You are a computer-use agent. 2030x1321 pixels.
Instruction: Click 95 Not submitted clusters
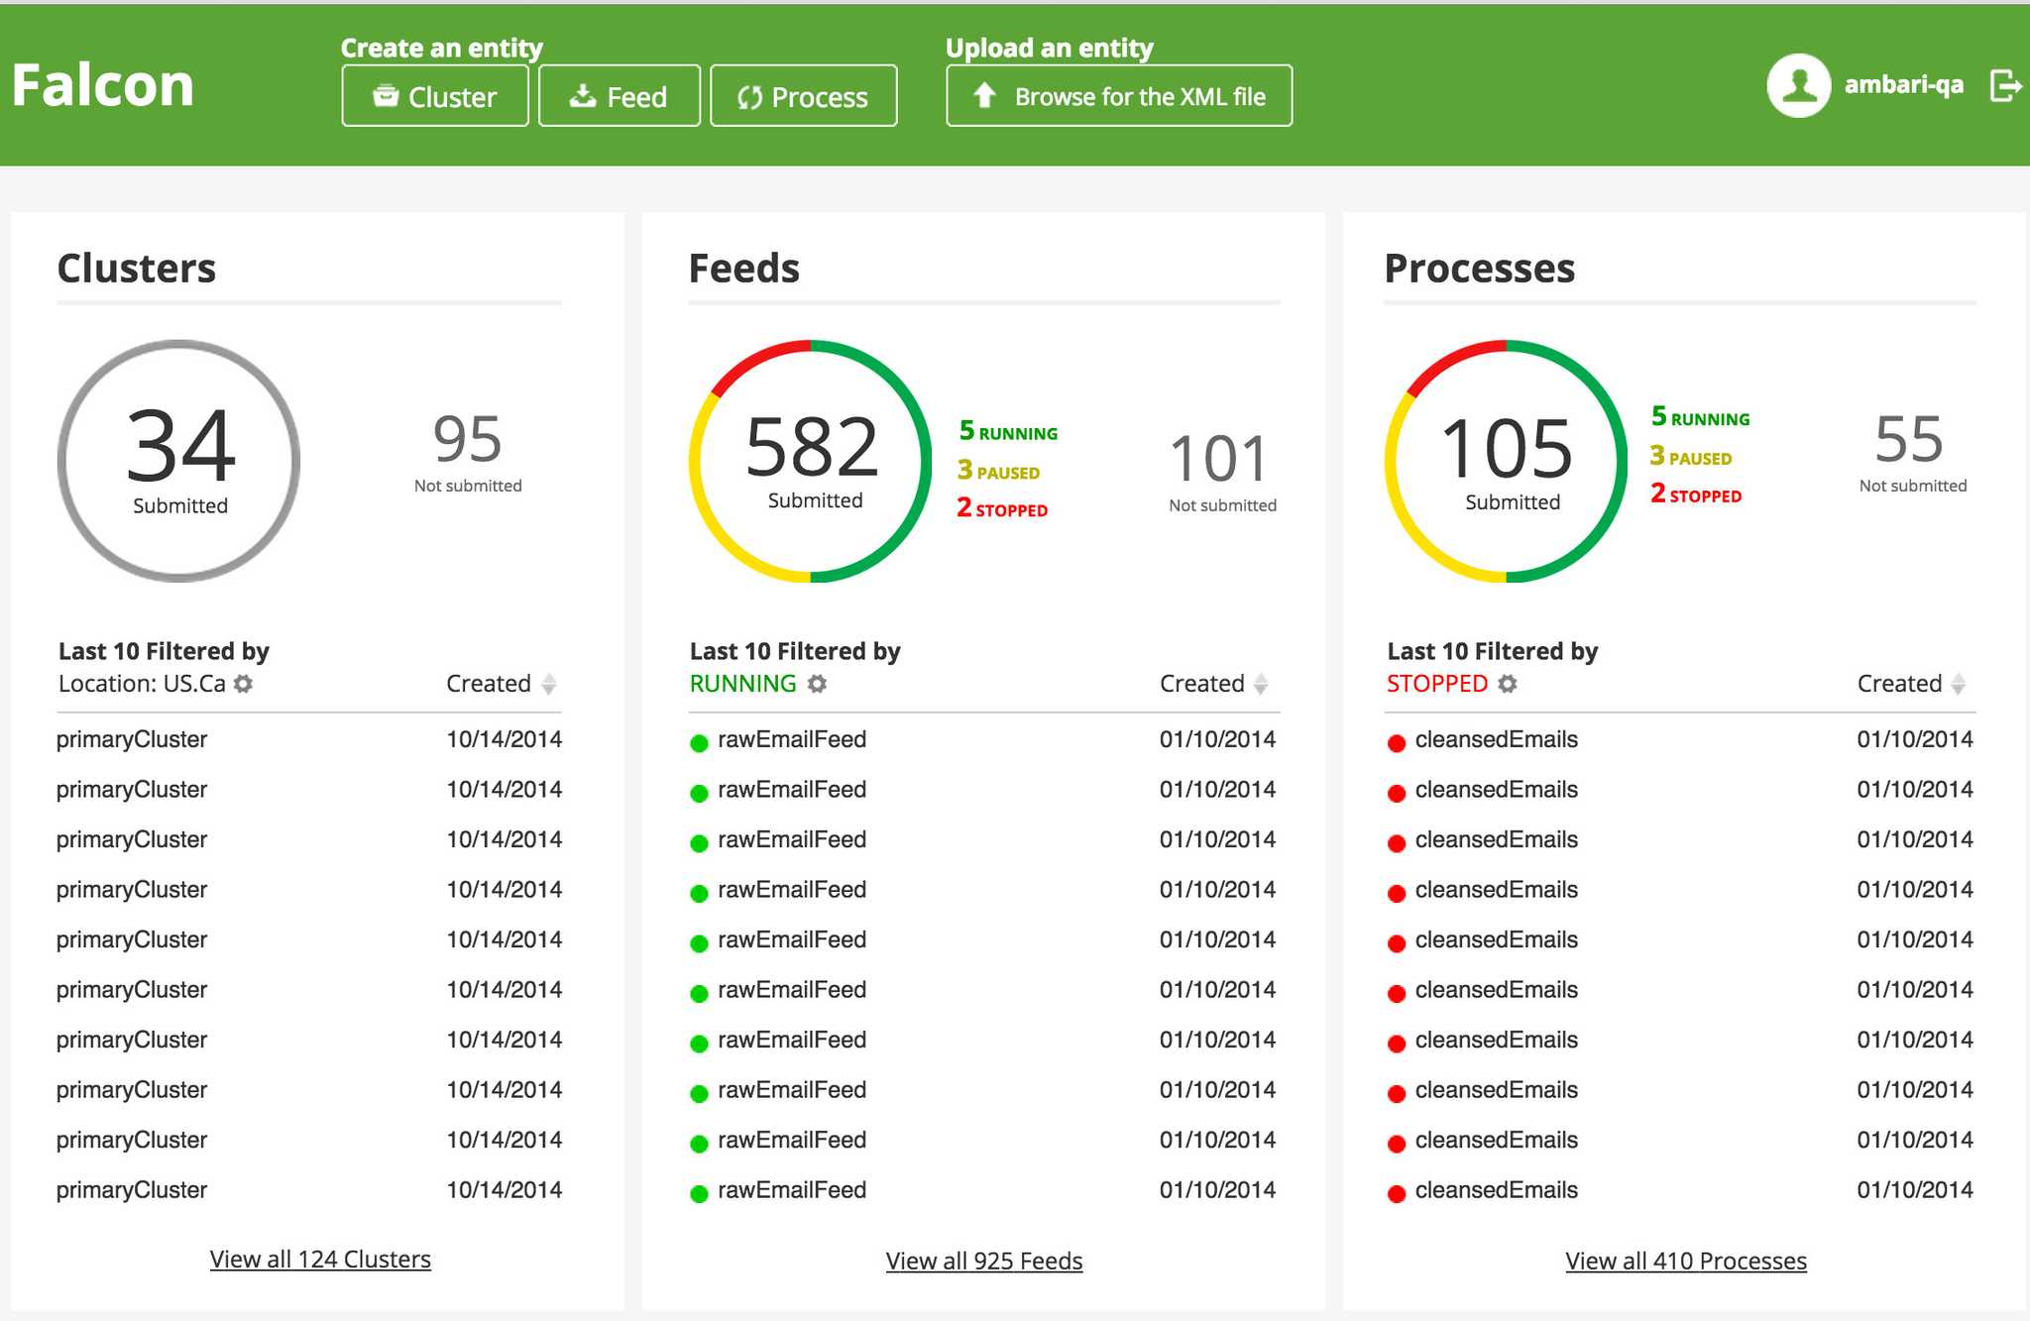coord(468,453)
